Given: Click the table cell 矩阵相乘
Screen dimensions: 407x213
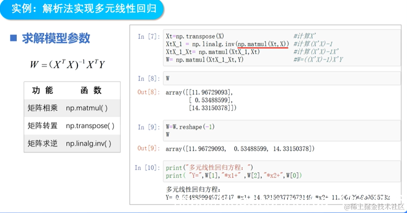Looking at the screenshot, I should coord(43,108).
